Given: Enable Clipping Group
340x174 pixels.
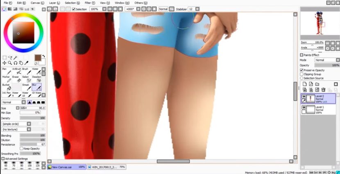Looking at the screenshot, I should tap(301, 74).
